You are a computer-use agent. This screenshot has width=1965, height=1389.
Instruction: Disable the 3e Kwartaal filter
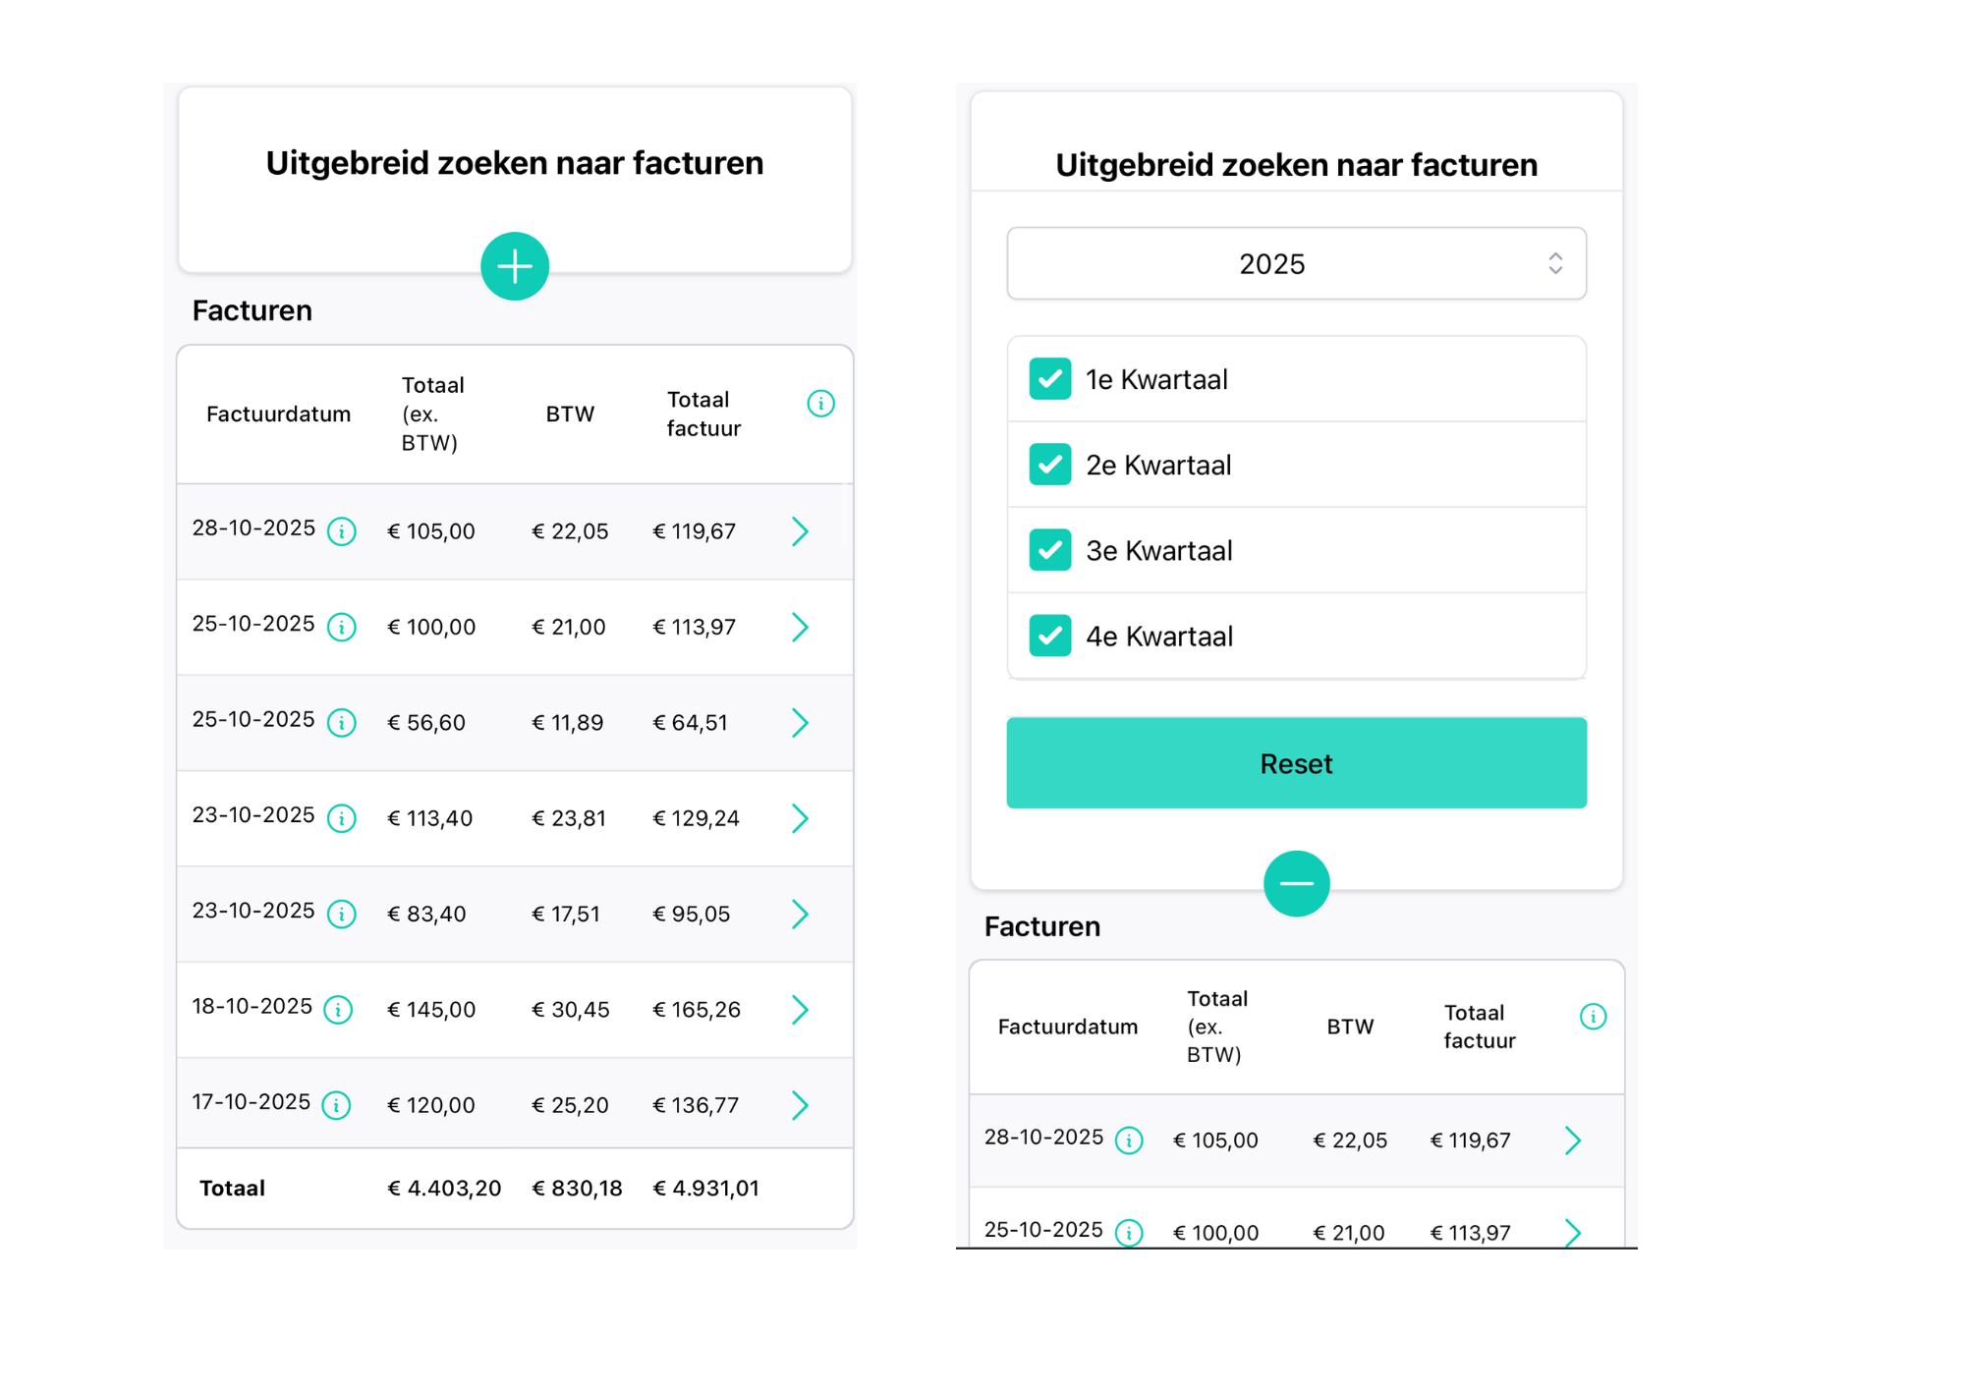pyautogui.click(x=1049, y=550)
